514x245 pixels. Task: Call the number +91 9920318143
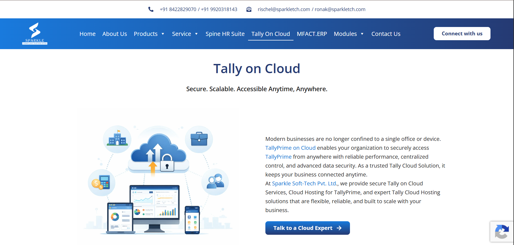click(219, 9)
